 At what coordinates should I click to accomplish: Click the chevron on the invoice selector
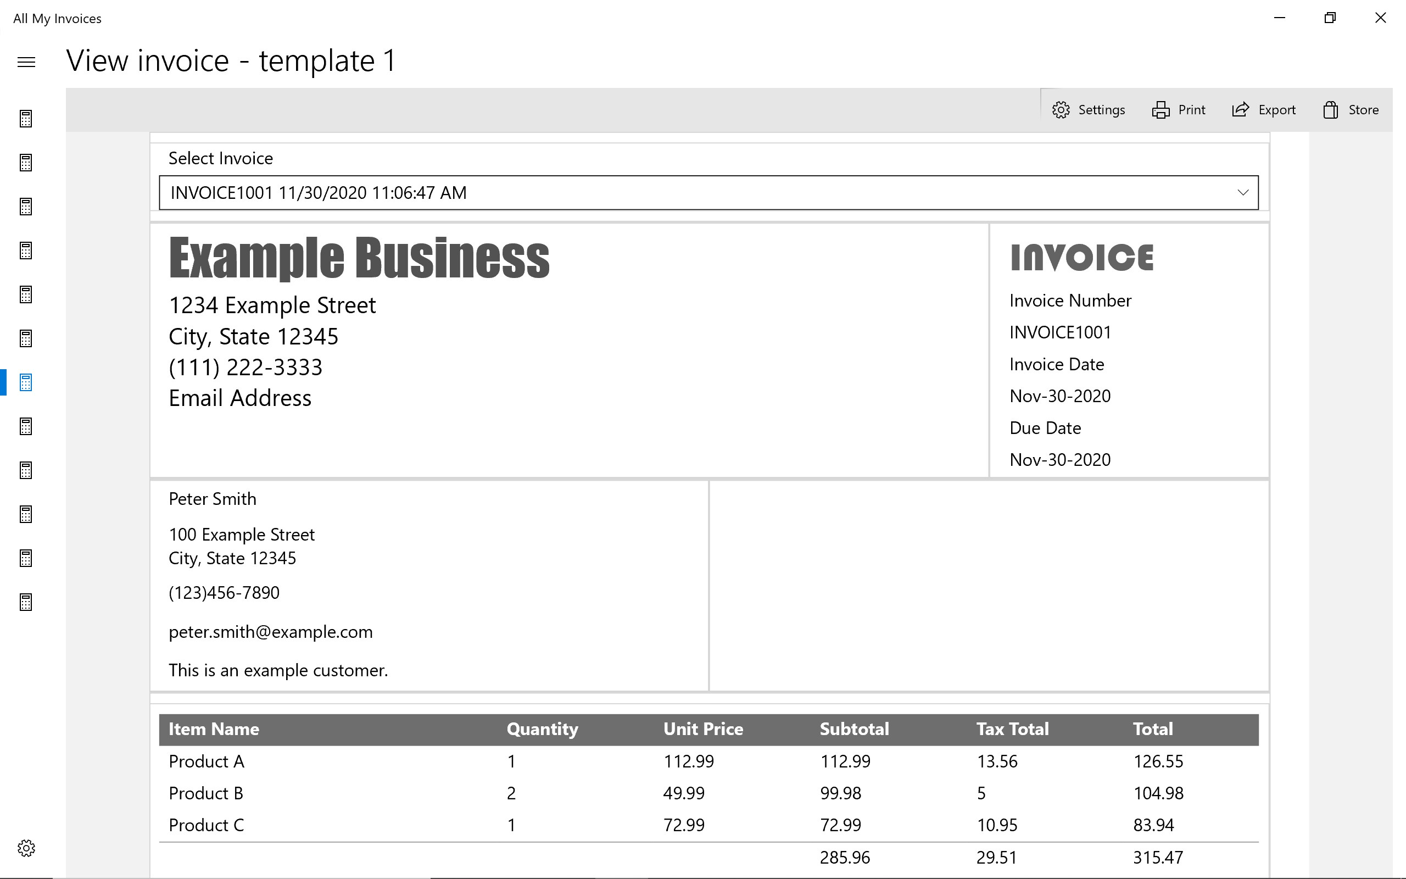point(1244,192)
